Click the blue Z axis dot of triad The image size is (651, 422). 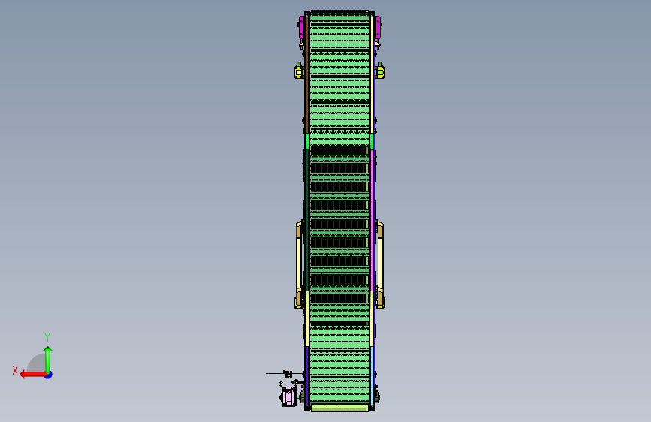pyautogui.click(x=49, y=375)
